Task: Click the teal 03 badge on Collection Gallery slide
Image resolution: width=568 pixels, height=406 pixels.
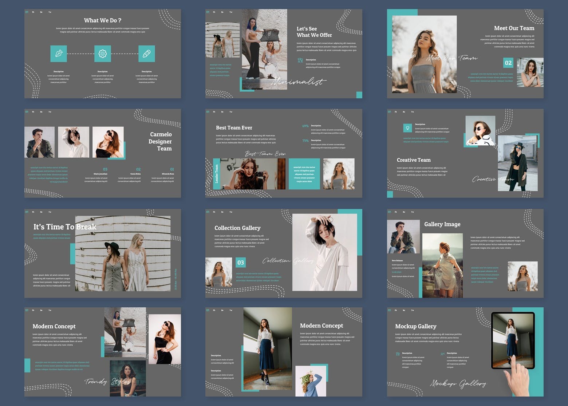Action: 241,263
